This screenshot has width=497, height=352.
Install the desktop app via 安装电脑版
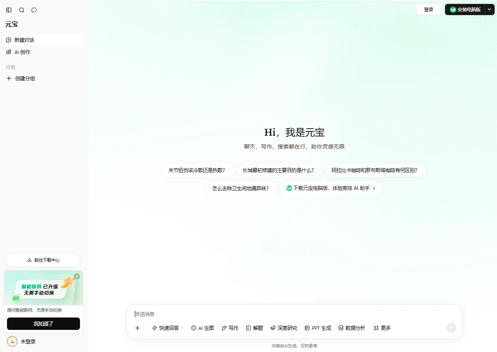pos(465,10)
